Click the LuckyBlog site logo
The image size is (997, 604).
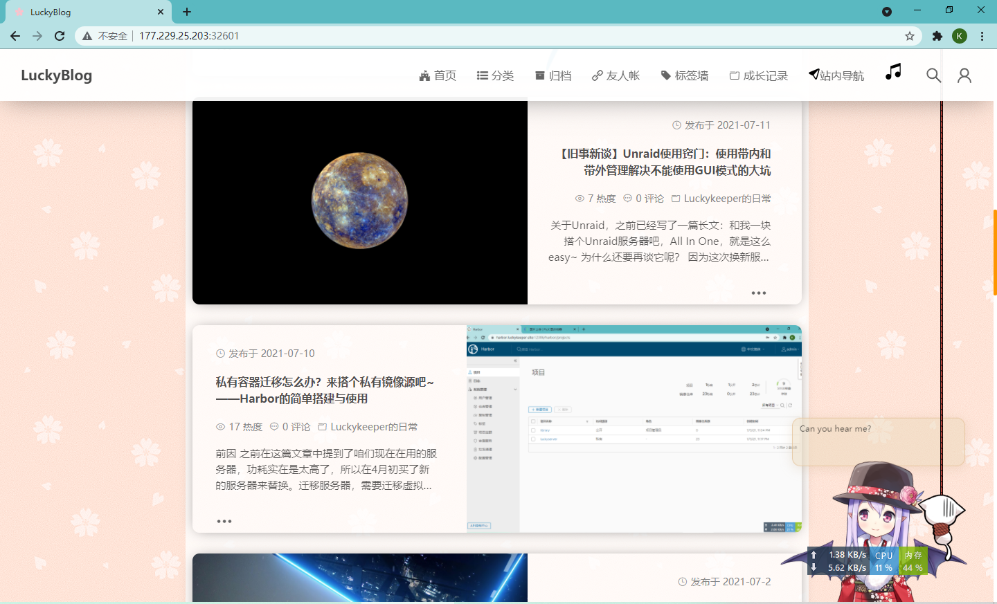tap(56, 75)
